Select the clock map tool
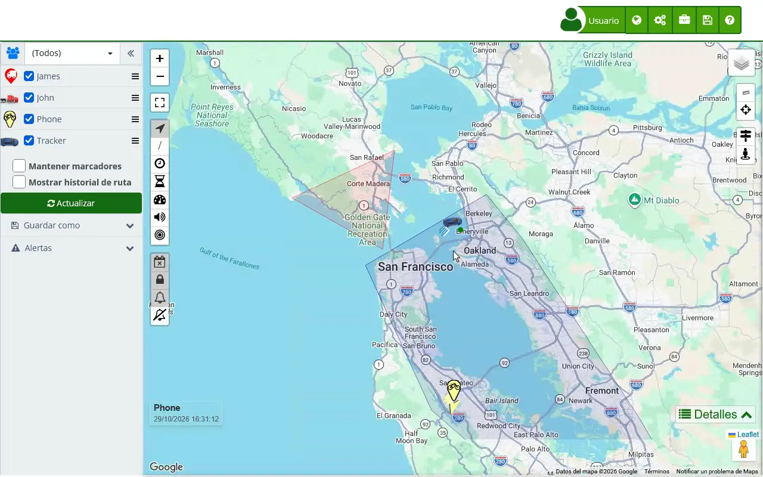763x477 pixels. pyautogui.click(x=160, y=163)
